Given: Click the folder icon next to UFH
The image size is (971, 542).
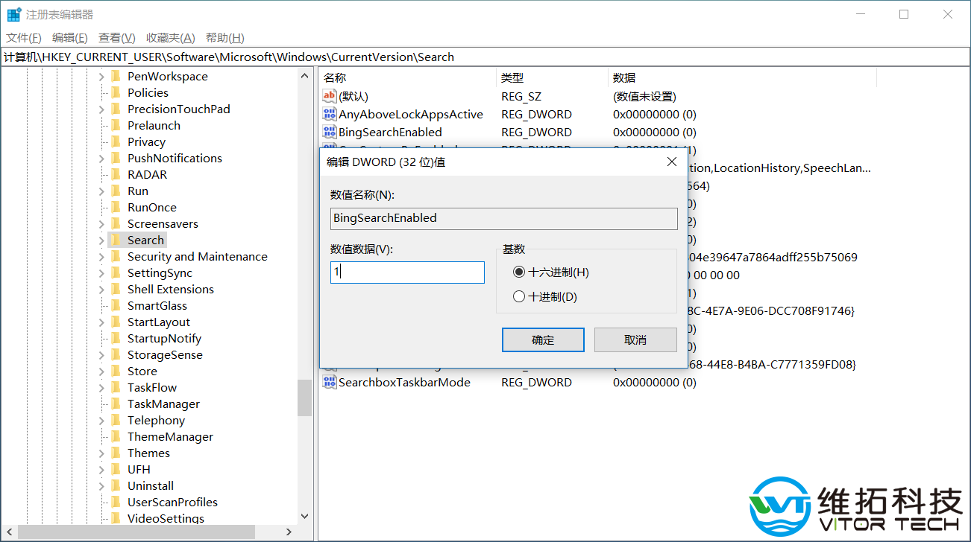Looking at the screenshot, I should click(x=116, y=469).
